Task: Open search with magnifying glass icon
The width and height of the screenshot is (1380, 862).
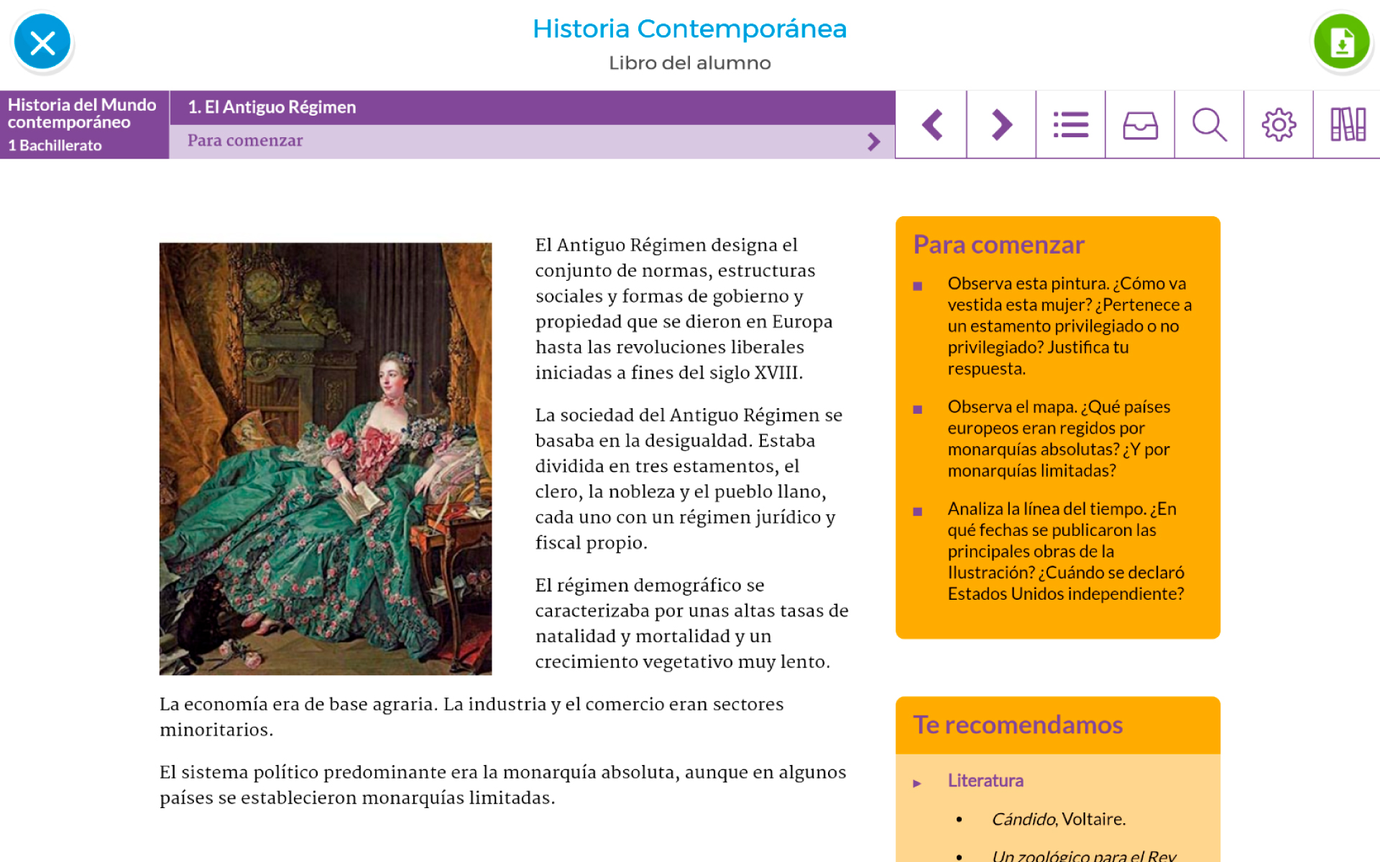Action: pyautogui.click(x=1209, y=125)
